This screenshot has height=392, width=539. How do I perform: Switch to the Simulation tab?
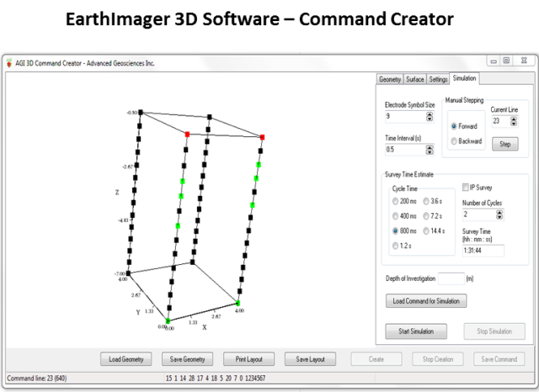464,78
